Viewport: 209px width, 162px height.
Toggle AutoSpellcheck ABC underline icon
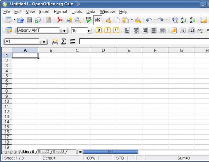[98, 20]
